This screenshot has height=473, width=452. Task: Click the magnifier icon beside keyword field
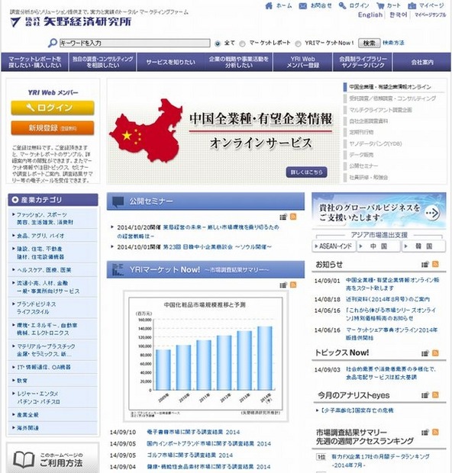53,43
